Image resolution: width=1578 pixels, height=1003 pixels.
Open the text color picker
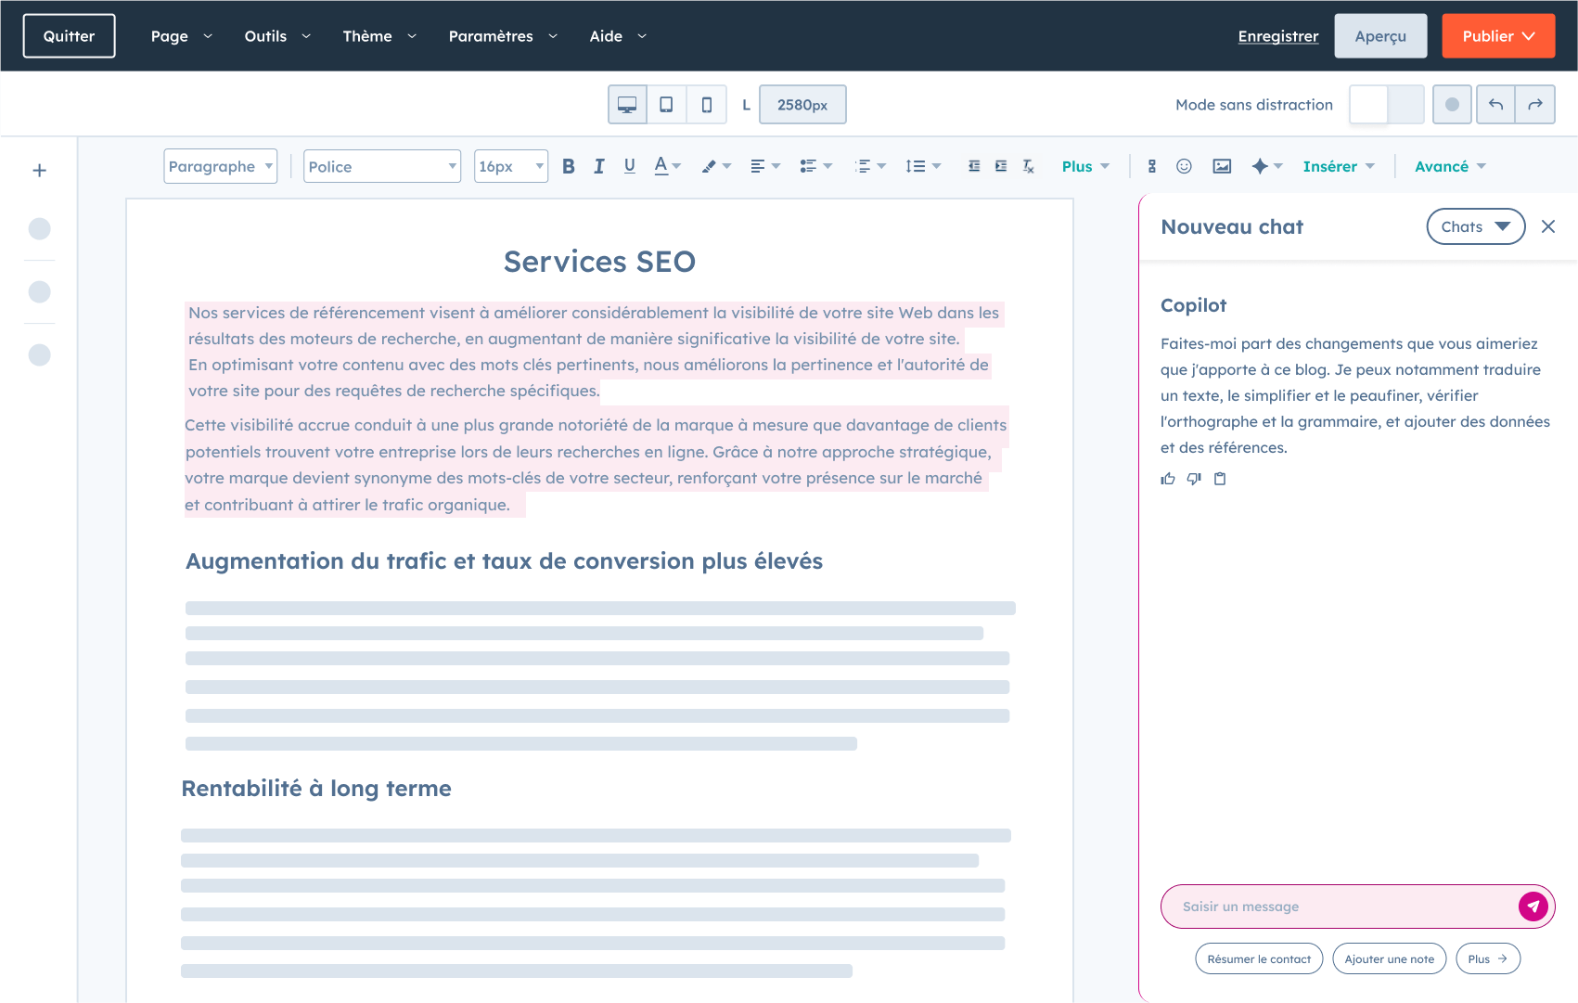(x=667, y=166)
